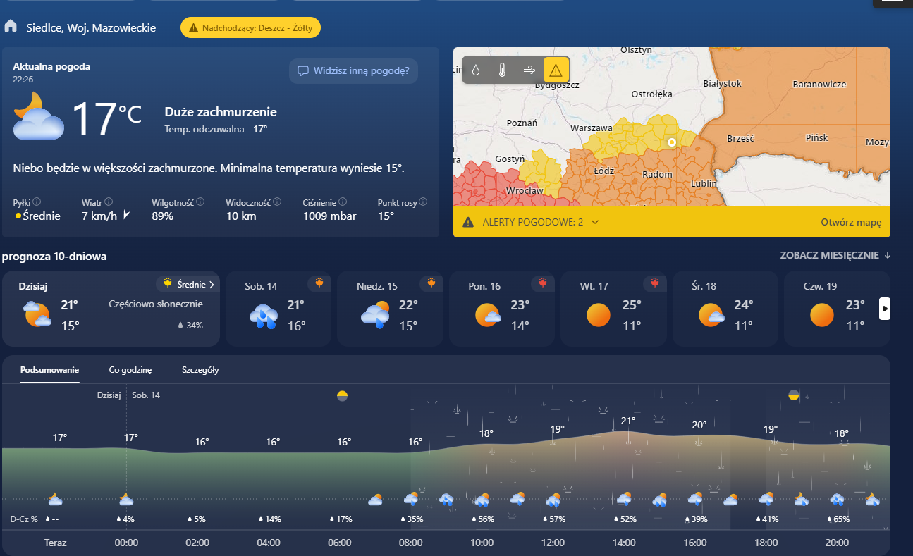This screenshot has height=556, width=913.
Task: Click the info icon next to Pyłki
Action: (x=37, y=202)
